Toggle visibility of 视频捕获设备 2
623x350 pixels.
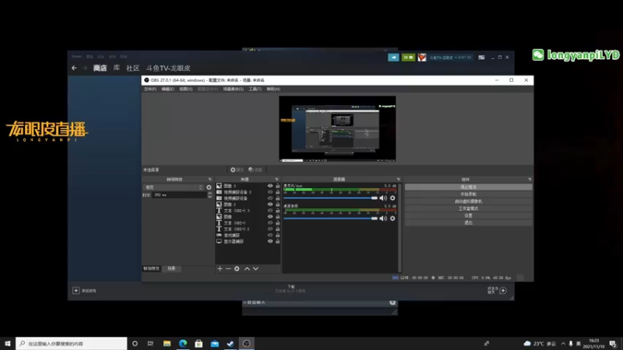(x=270, y=192)
